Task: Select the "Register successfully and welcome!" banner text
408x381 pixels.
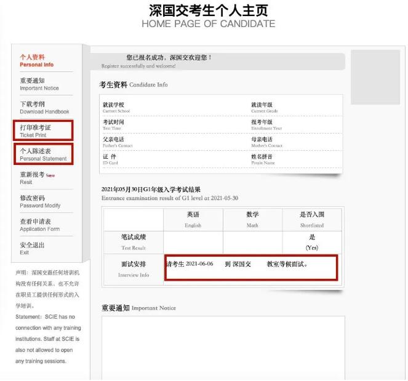Action: click(x=138, y=66)
